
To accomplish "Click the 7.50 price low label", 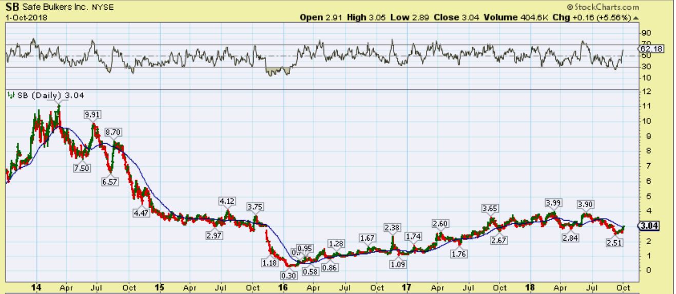I will (x=81, y=168).
